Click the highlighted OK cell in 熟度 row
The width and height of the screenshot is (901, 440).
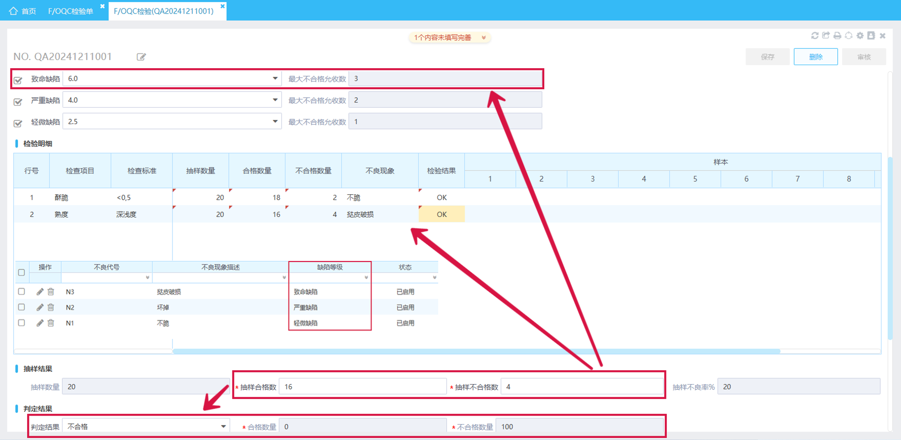tap(442, 214)
